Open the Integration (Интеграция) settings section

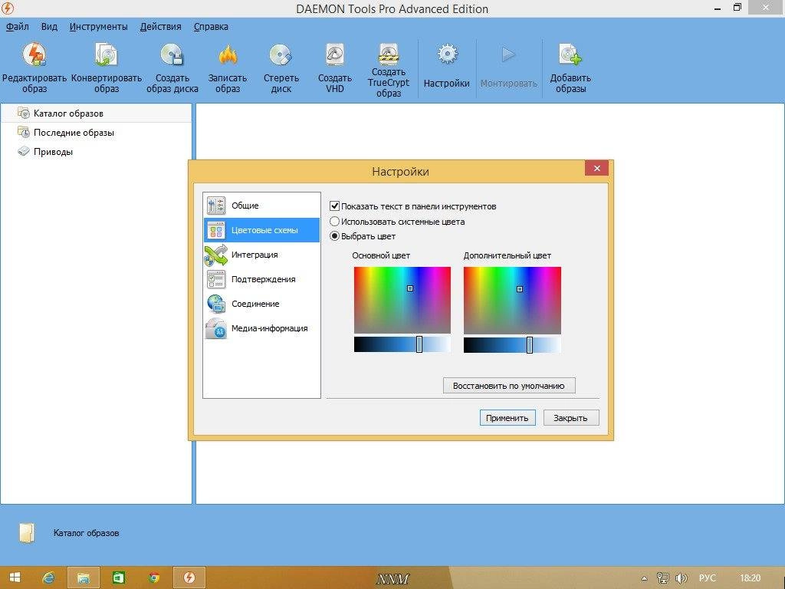click(261, 255)
